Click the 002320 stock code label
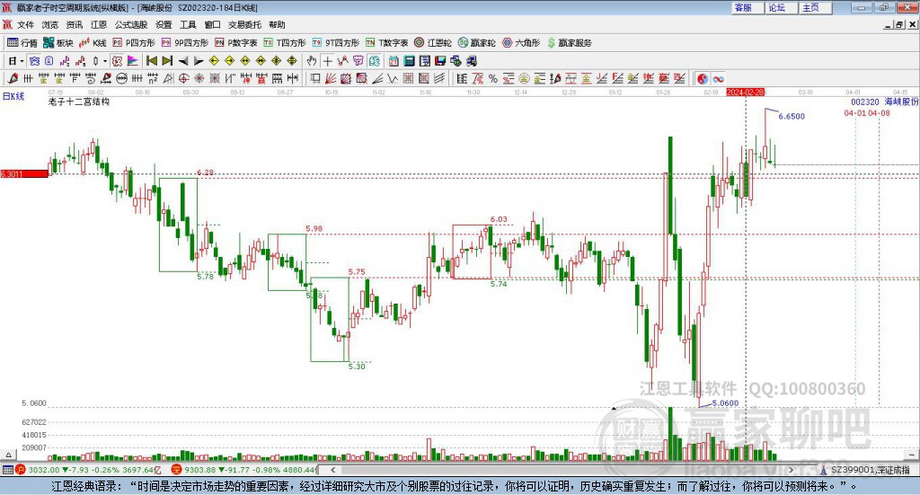This screenshot has height=495, width=920. pyautogui.click(x=865, y=102)
